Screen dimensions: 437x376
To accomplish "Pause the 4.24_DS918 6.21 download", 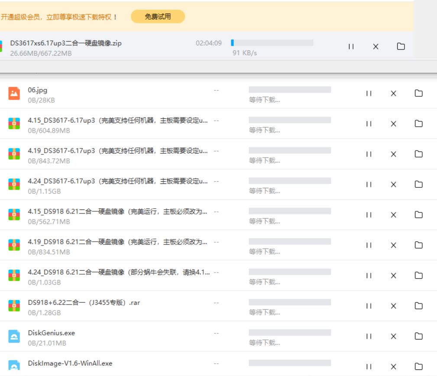I will pyautogui.click(x=369, y=276).
